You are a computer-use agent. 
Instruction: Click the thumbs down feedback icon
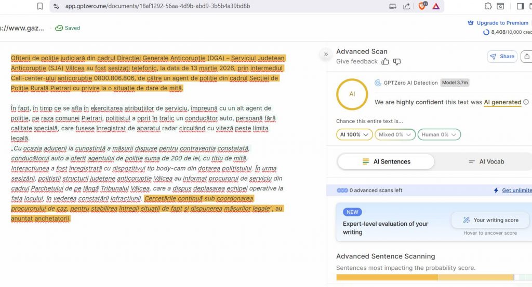click(x=397, y=62)
